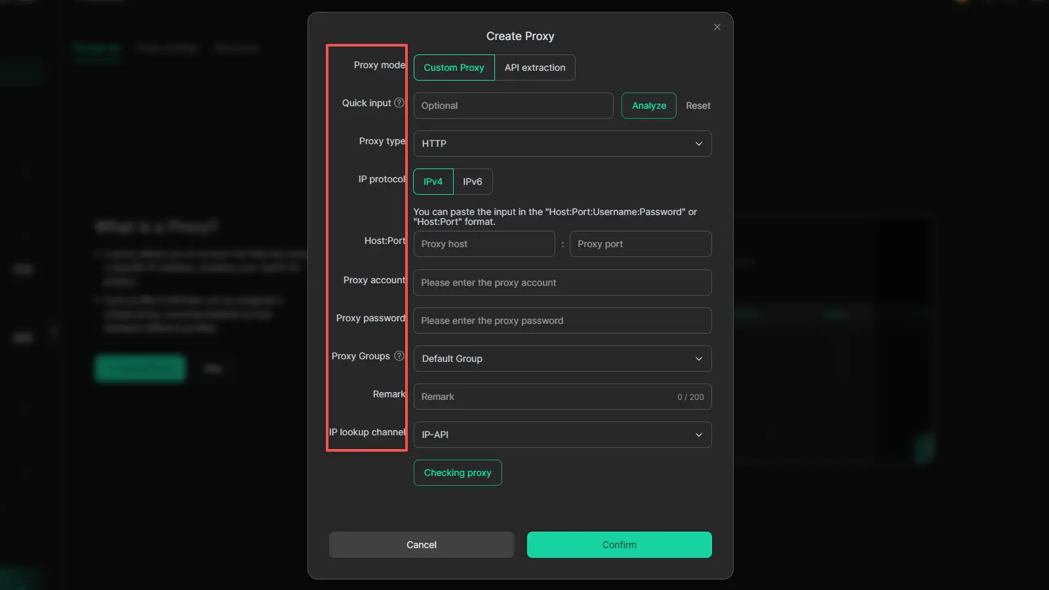Open the Proxy type HTTP dropdown
Screen dimensions: 1049x590
pyautogui.click(x=562, y=144)
